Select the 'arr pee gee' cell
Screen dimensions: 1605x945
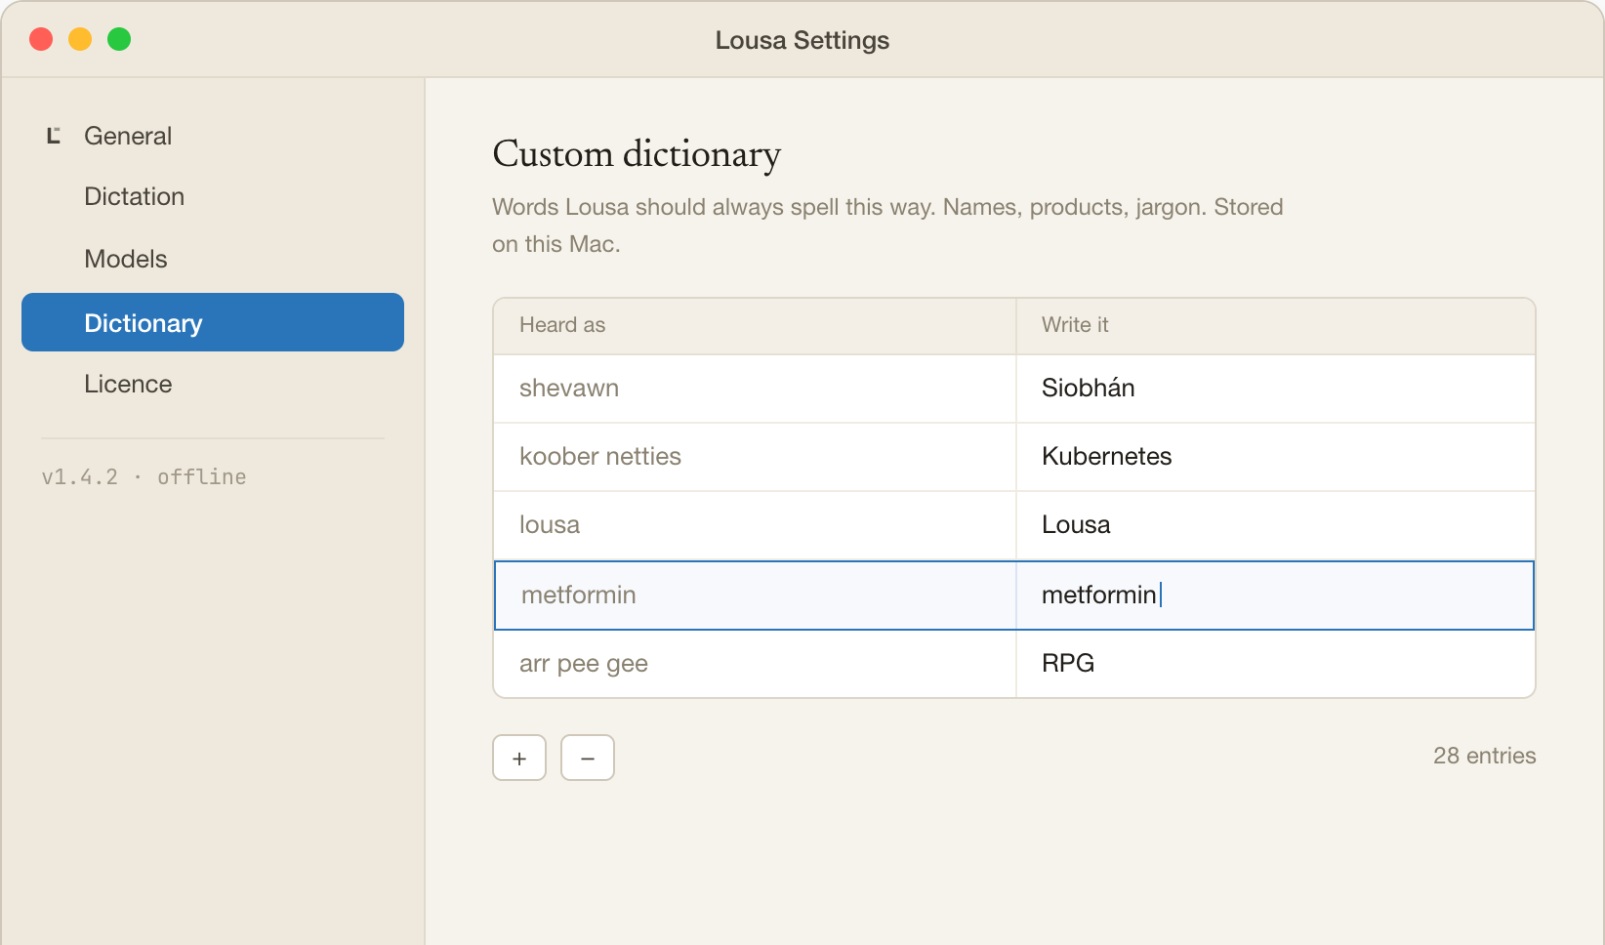click(x=755, y=664)
